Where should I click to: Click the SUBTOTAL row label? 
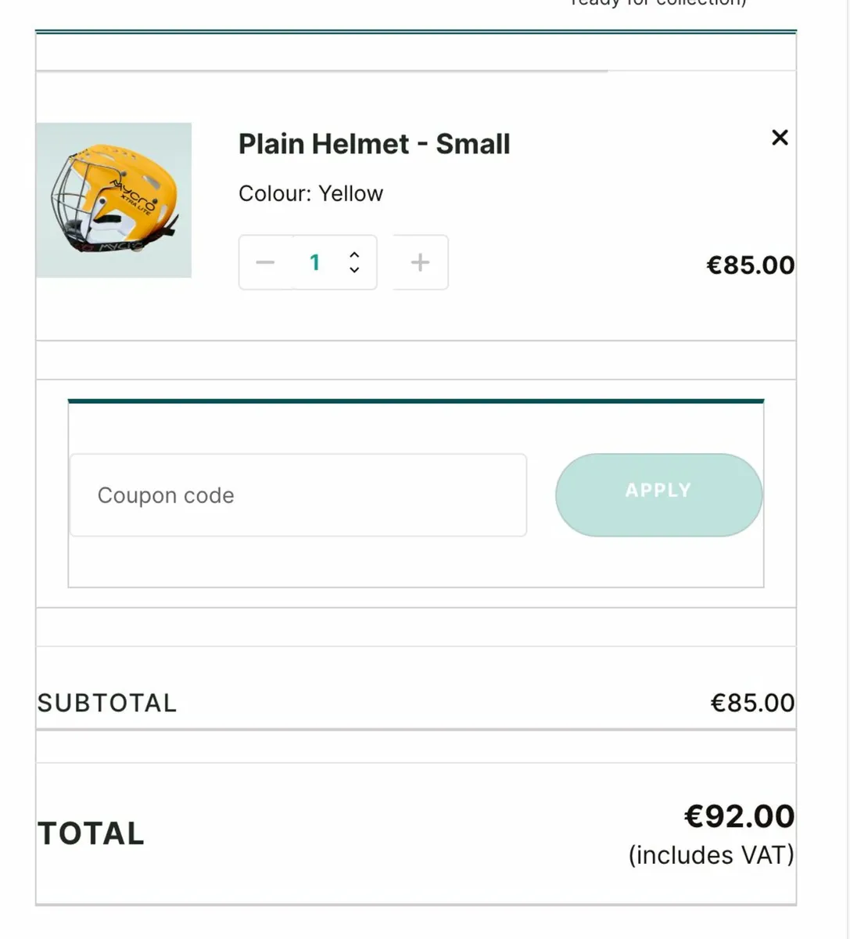(106, 702)
